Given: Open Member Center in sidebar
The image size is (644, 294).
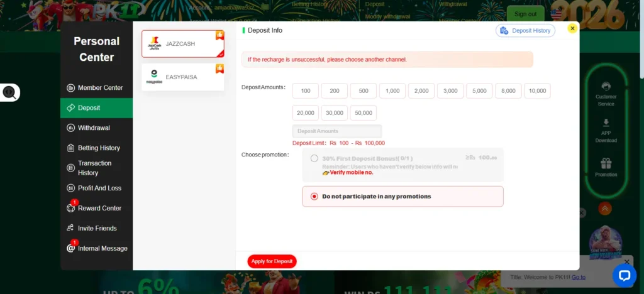Looking at the screenshot, I should pyautogui.click(x=96, y=88).
